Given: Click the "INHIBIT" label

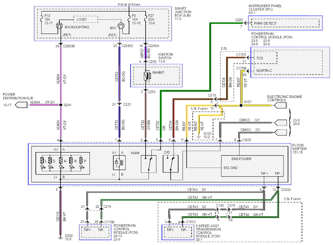Looking at the screenshot, I should click(x=158, y=72).
